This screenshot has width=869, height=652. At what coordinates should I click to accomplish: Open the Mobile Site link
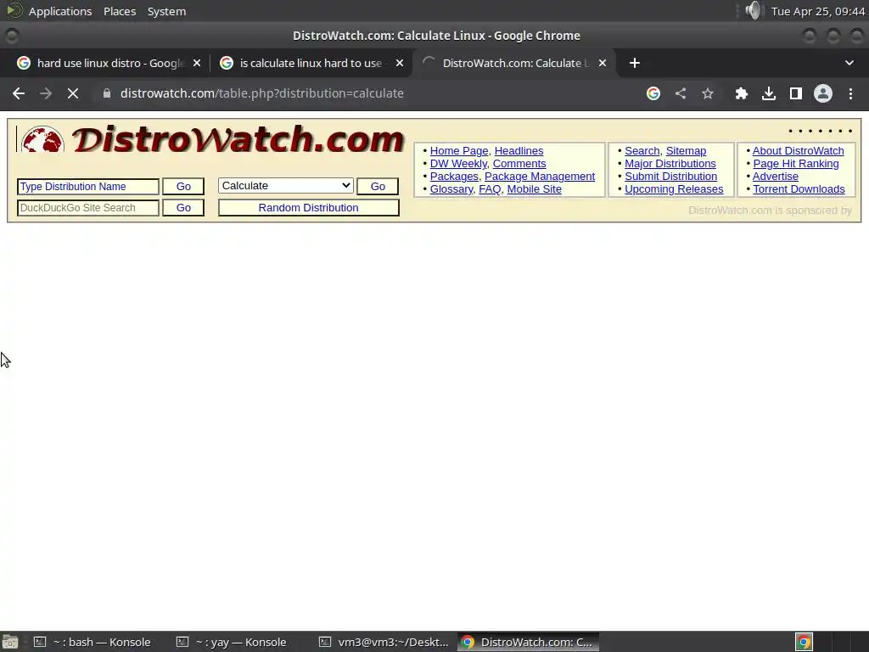coord(535,189)
